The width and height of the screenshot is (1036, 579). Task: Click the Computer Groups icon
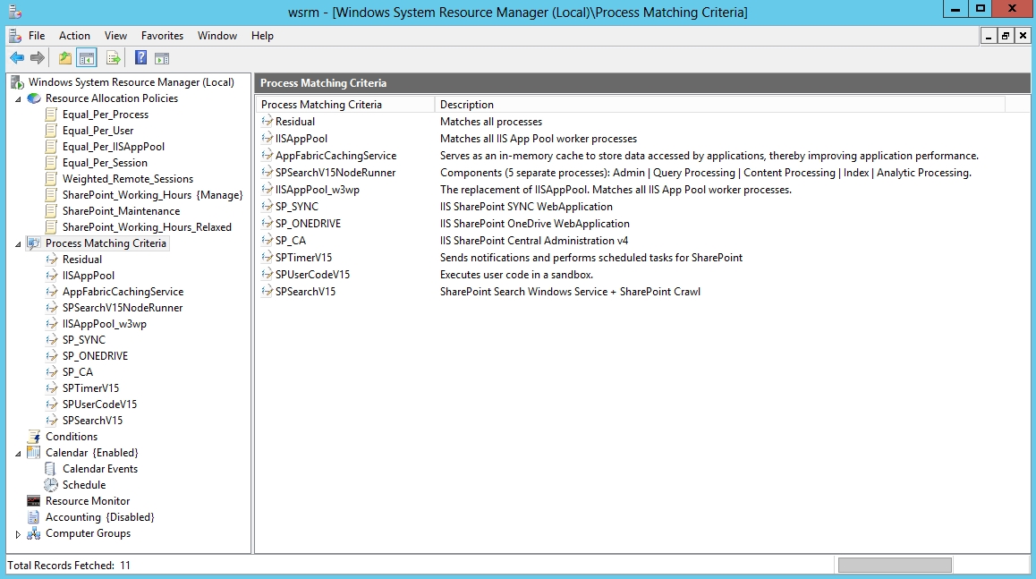34,533
